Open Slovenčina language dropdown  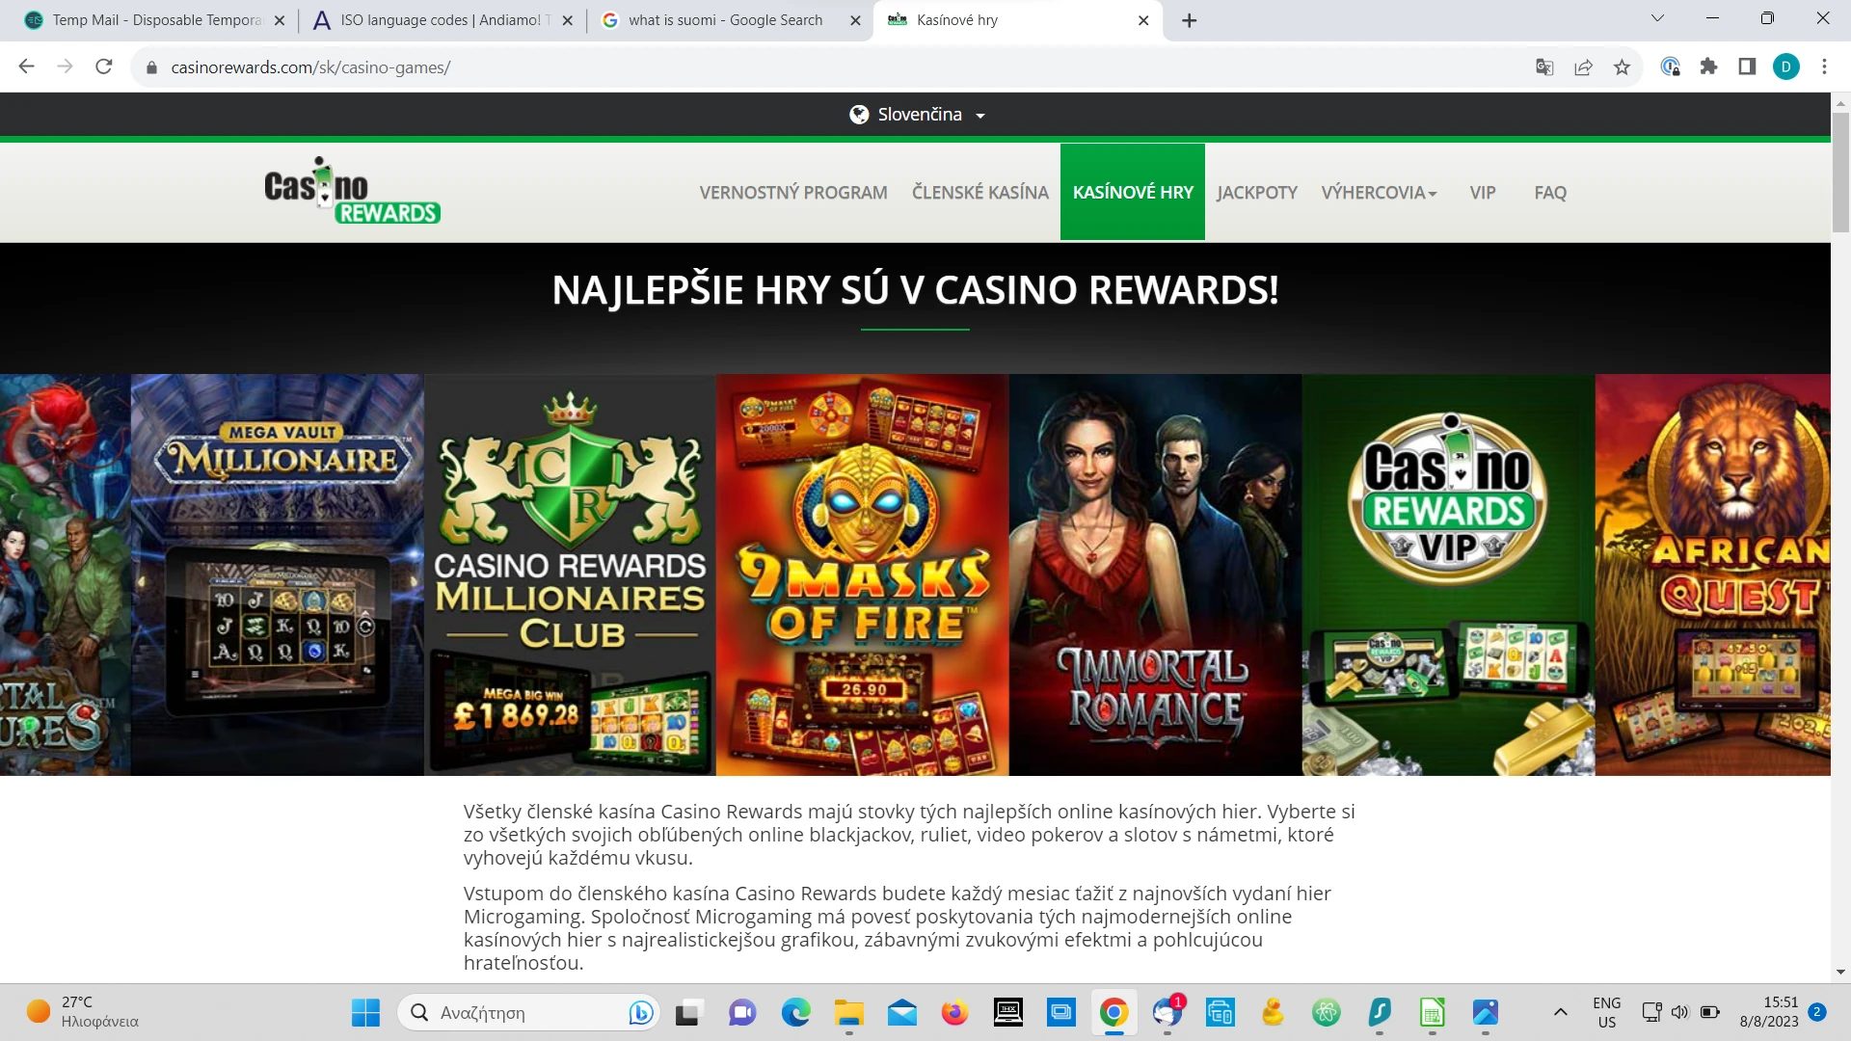pos(916,115)
